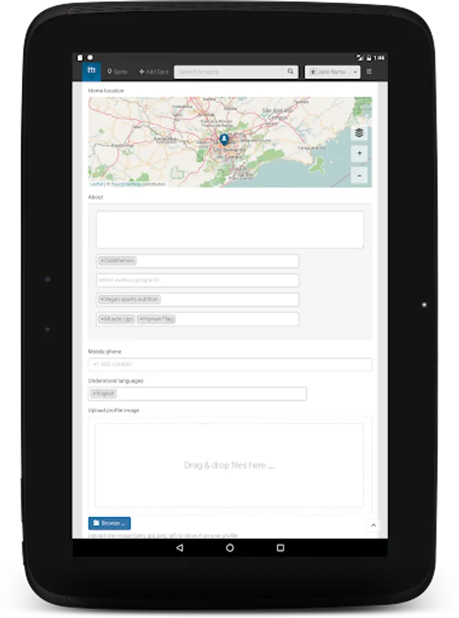459x618 pixels.
Task: Remove the Vegan sports nutrition tag
Action: (102, 299)
